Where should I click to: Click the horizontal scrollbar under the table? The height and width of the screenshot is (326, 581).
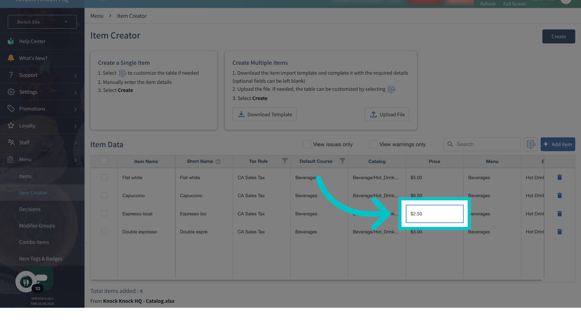point(316,280)
